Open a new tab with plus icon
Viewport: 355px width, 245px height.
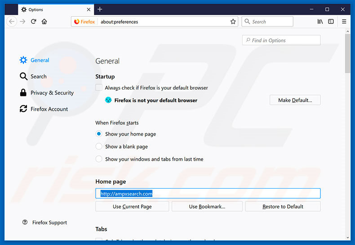click(x=100, y=9)
